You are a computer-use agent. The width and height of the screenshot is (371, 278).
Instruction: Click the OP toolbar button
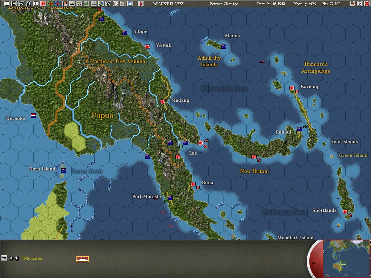tap(116, 3)
